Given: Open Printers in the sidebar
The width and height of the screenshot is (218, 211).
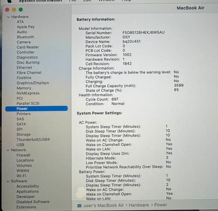Looking at the screenshot, I should click(x=24, y=114).
